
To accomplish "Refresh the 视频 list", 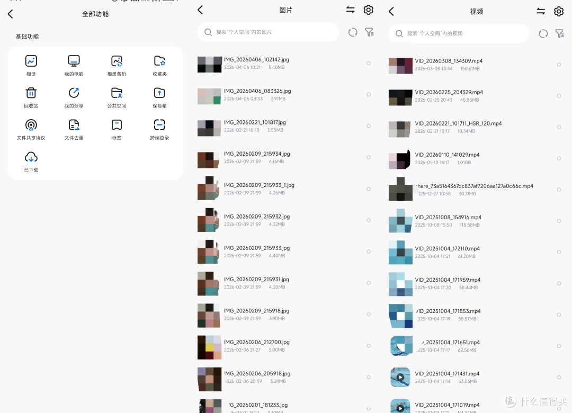I will tap(543, 33).
